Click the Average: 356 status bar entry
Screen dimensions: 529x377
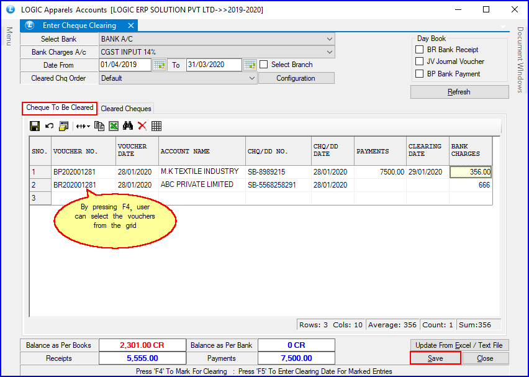tap(392, 325)
